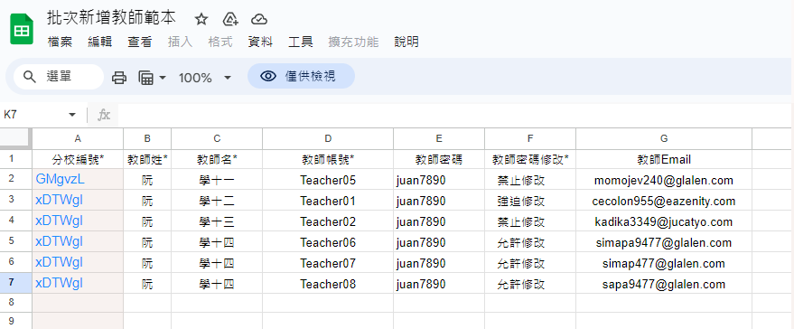
Task: Select column A header
Action: [78, 138]
